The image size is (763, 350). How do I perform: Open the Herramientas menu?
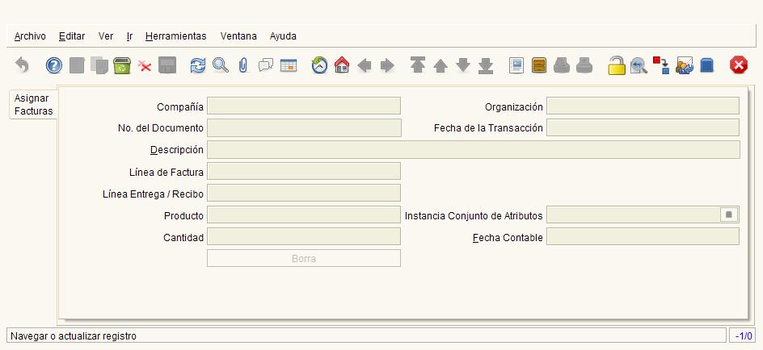pyautogui.click(x=175, y=36)
